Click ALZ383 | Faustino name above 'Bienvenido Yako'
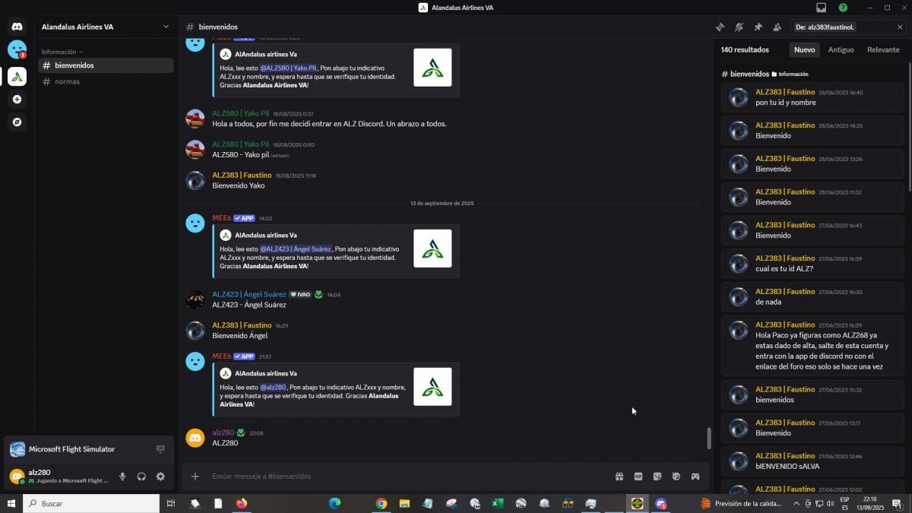The image size is (912, 513). [x=242, y=175]
